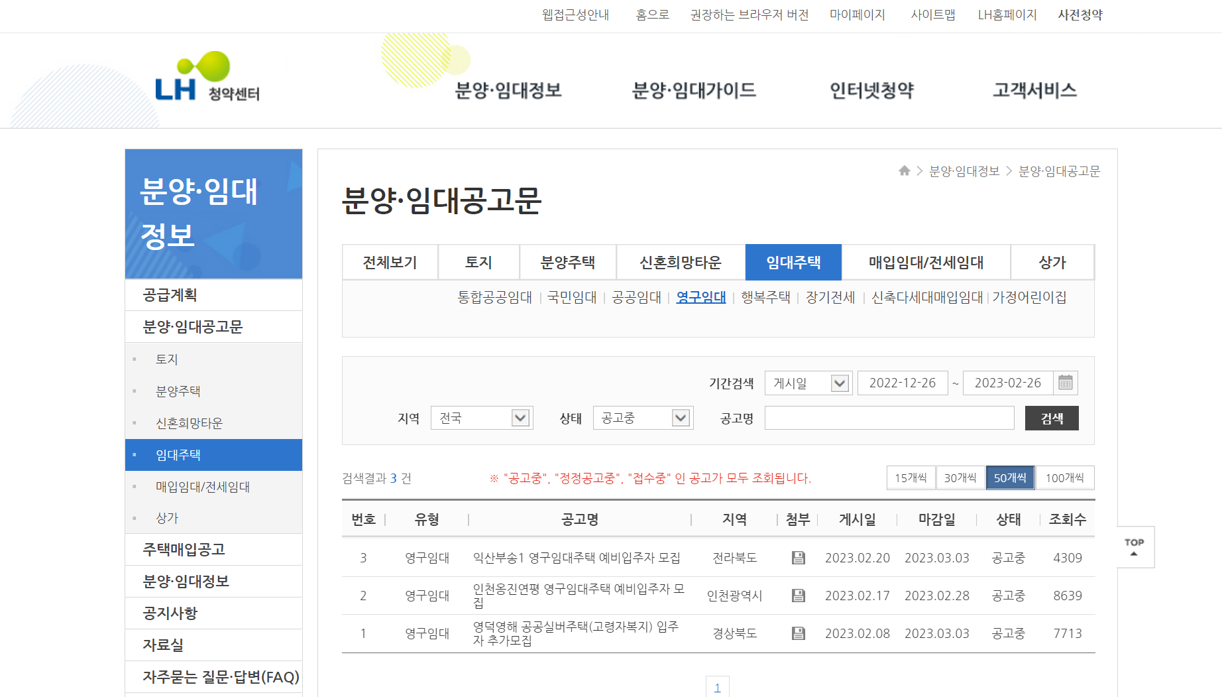Select the 상가 tab
Image resolution: width=1222 pixels, height=697 pixels.
1052,262
